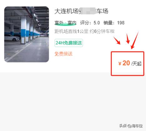The image size is (146, 131).
Task: Click the white car in the photo
Action: (x=12, y=37)
